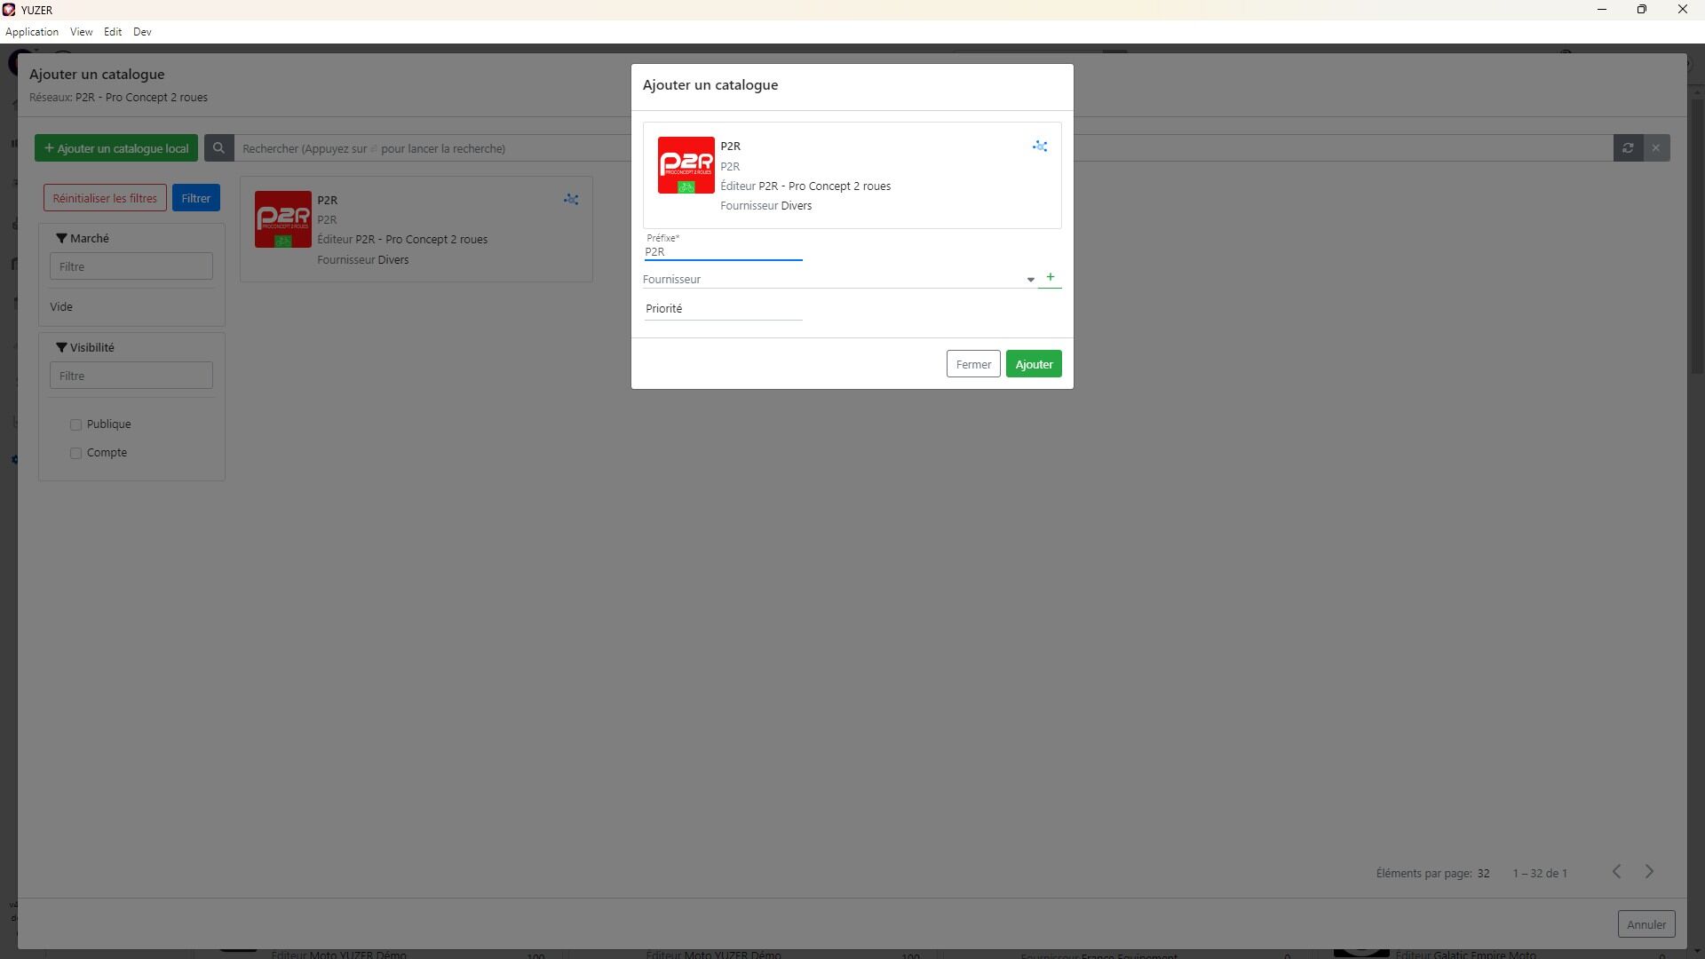This screenshot has height=959, width=1705.
Task: Open the Fournisseur dropdown arrow
Action: (1030, 280)
